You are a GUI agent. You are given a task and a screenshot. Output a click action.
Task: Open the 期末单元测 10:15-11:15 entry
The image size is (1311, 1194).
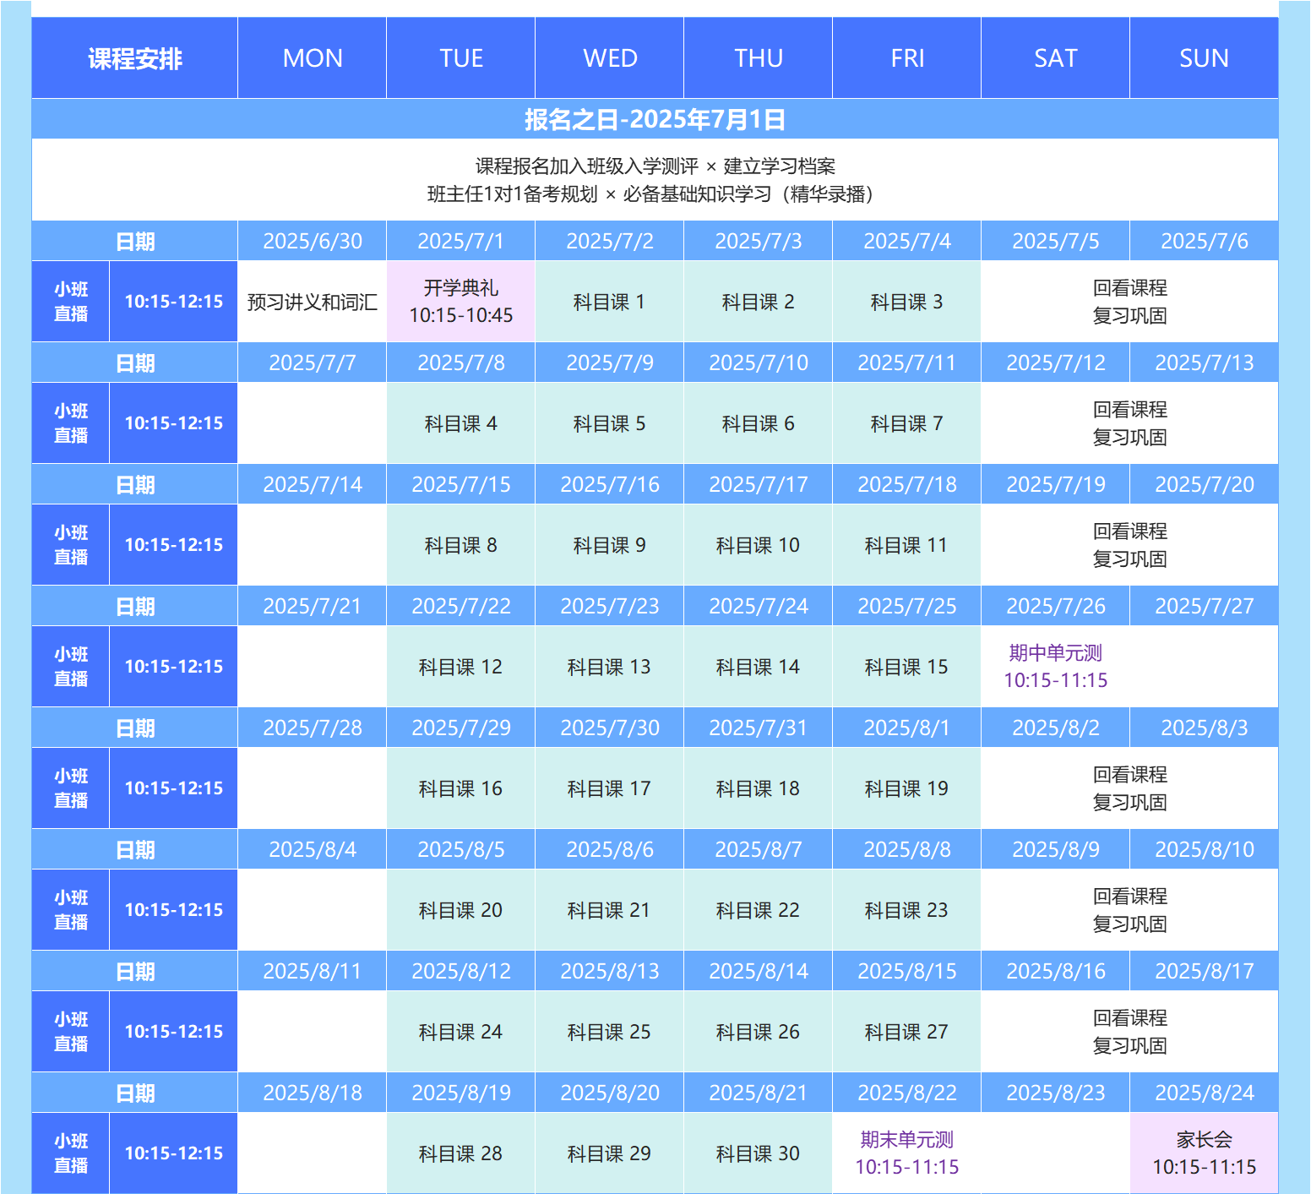pyautogui.click(x=906, y=1153)
